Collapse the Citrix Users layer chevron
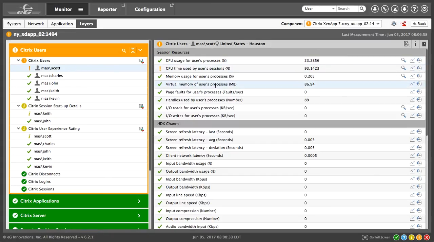The width and height of the screenshot is (434, 242). (x=140, y=50)
